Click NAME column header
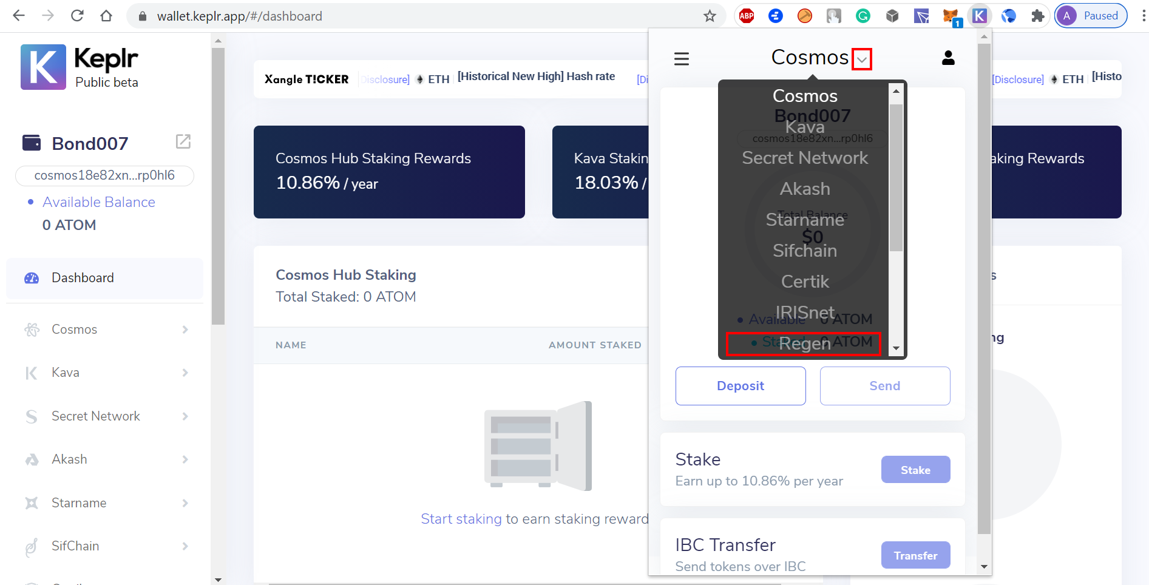Viewport: 1149px width, 585px height. point(291,345)
